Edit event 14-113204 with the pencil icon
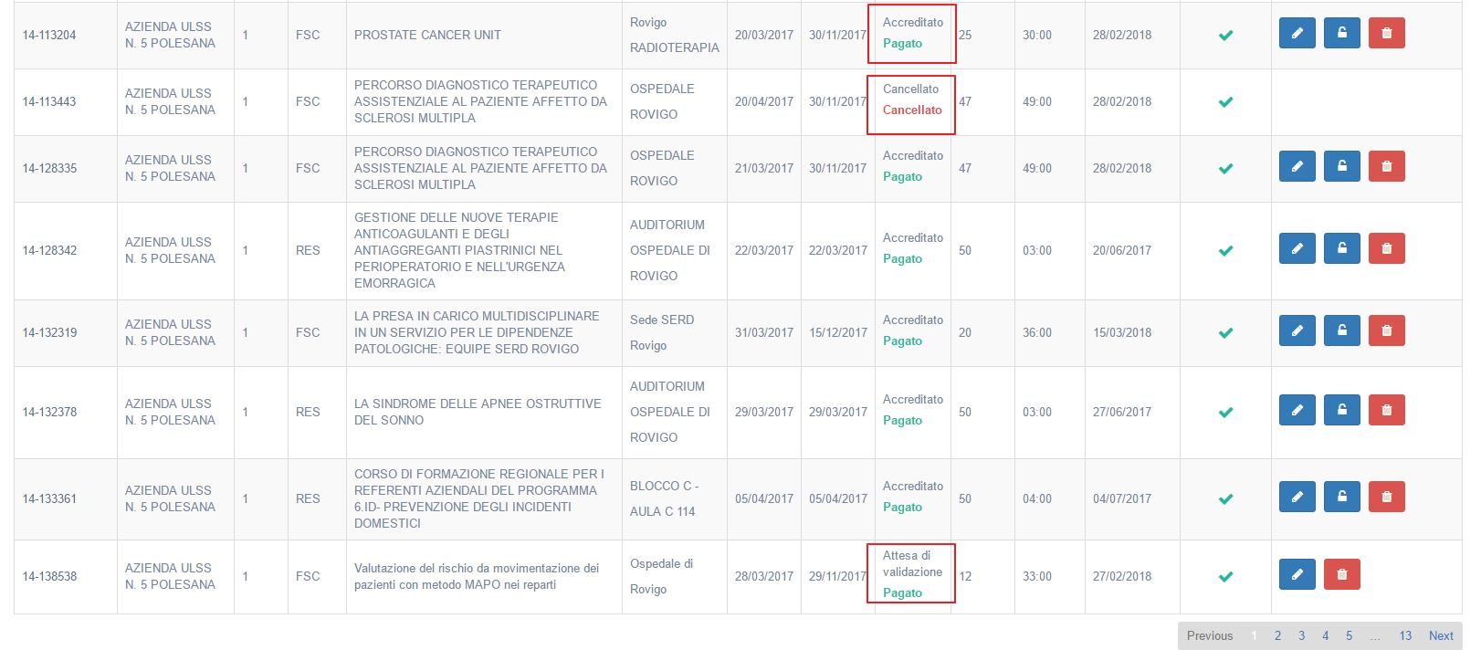Viewport: 1481px width, 650px height. click(x=1297, y=33)
